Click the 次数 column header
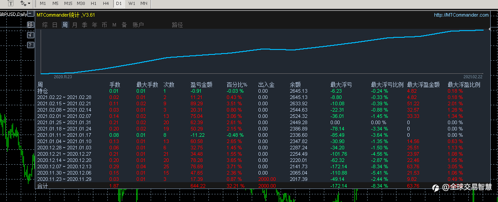 coord(169,85)
